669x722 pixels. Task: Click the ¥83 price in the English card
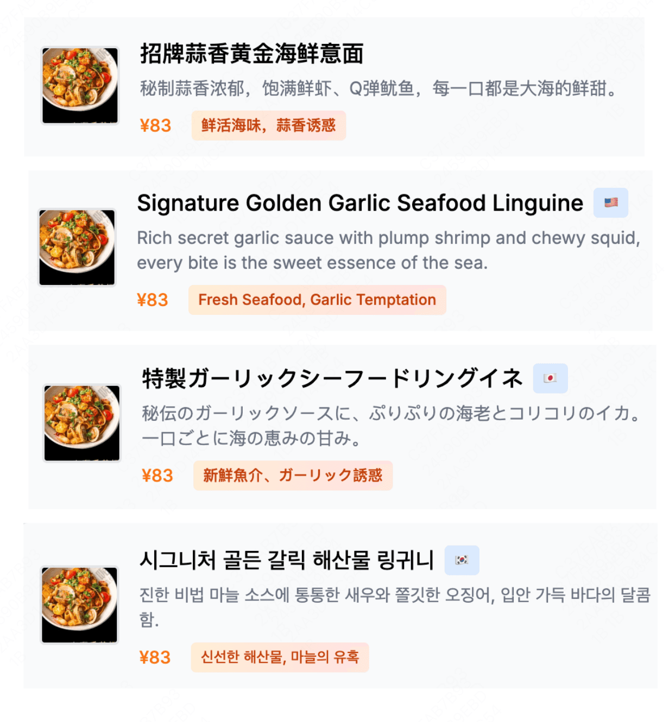(x=153, y=300)
